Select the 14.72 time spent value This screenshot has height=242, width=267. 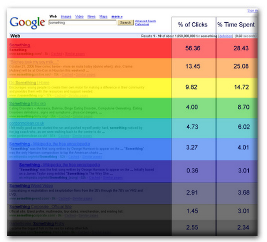click(x=241, y=87)
